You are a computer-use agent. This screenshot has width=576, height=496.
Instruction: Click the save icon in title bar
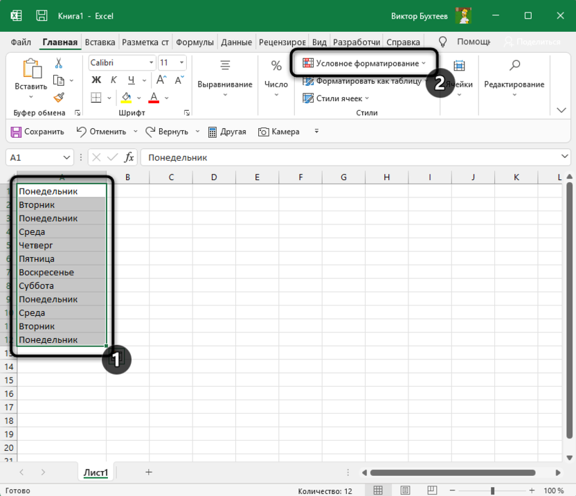(x=42, y=15)
